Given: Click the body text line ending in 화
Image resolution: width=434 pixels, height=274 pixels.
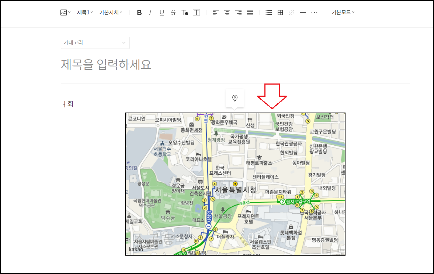Looking at the screenshot, I should [x=68, y=104].
